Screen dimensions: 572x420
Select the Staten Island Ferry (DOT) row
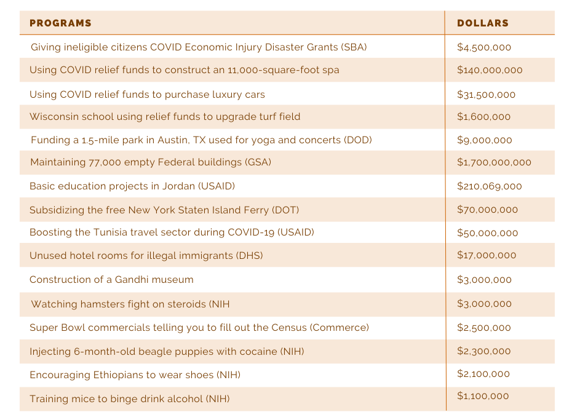pyautogui.click(x=164, y=210)
